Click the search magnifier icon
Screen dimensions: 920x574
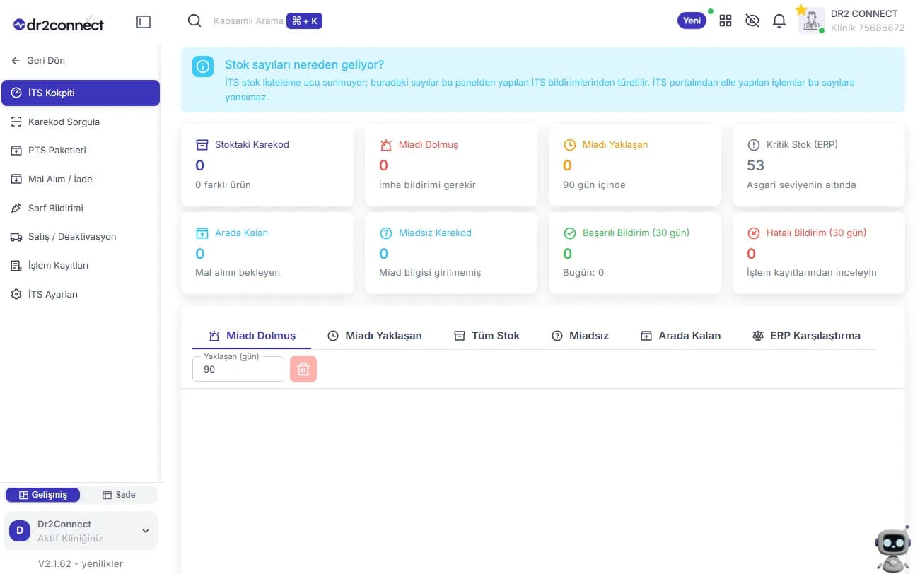coord(194,20)
